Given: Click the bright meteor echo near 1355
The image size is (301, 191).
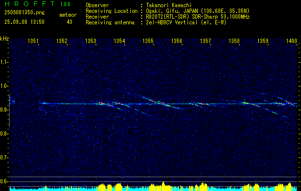Looking at the screenshot, I should (x=163, y=104).
